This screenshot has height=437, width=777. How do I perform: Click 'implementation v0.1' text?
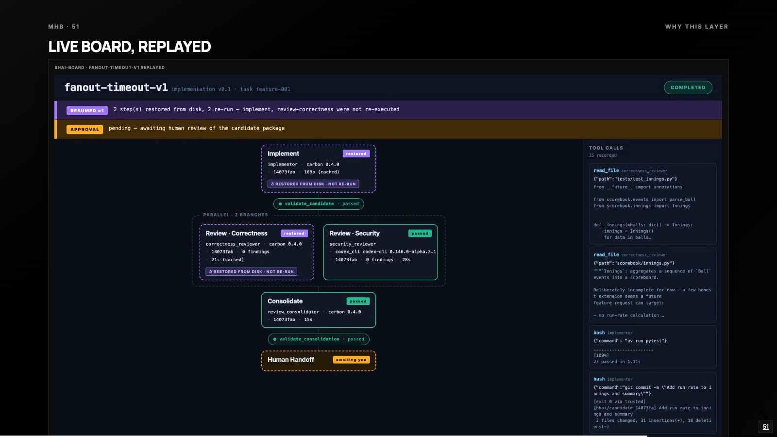click(201, 89)
